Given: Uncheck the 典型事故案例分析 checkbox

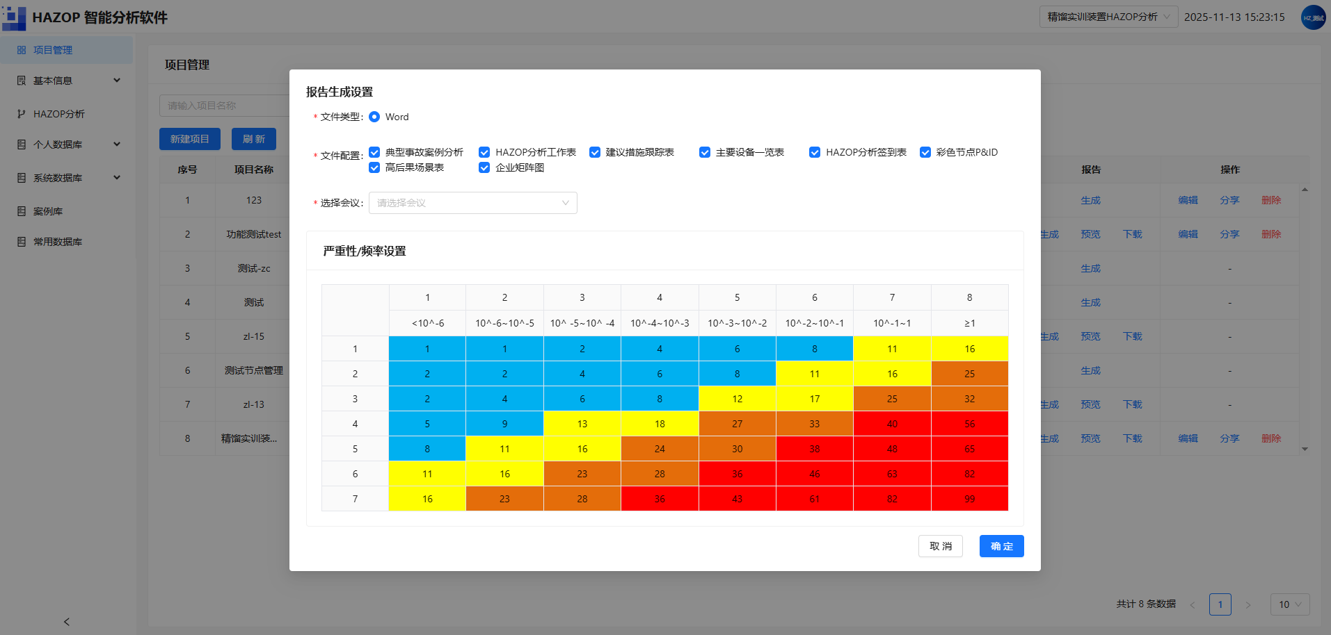Looking at the screenshot, I should coord(374,152).
